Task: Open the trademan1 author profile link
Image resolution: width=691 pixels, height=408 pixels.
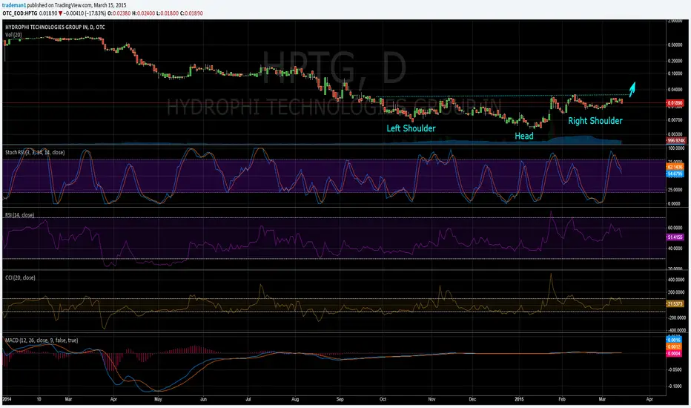Action: tap(14, 5)
